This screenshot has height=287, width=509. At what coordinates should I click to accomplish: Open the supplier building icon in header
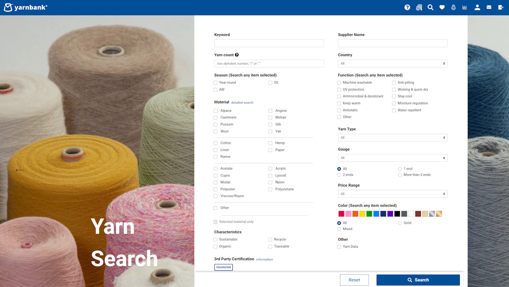(x=419, y=7)
